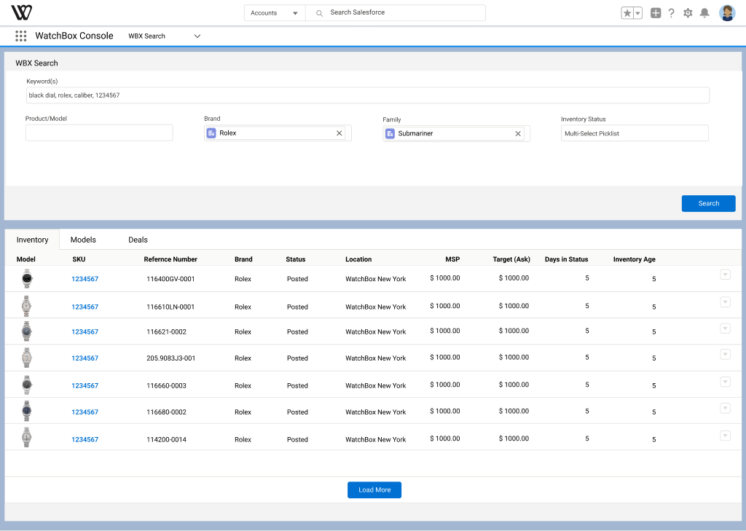
Task: Click watch thumbnail in 205.9083J3-001 row
Action: (27, 358)
